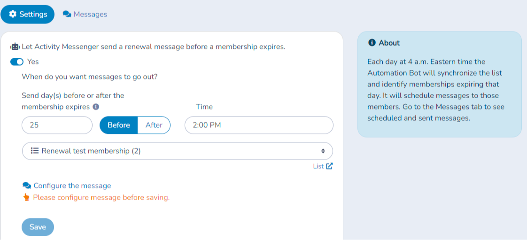Click the list icon inside the membership dropdown
Image resolution: width=527 pixels, height=240 pixels.
[35, 151]
